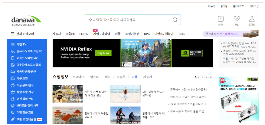Click the 아웃도어·스포츠·골프 icon
Image resolution: width=265 pixels, height=125 pixels.
tap(12, 65)
